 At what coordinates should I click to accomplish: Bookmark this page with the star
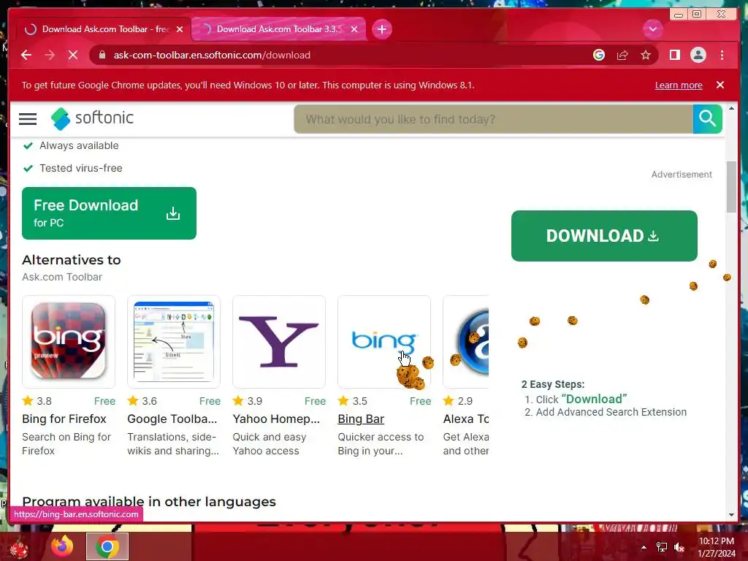click(646, 55)
